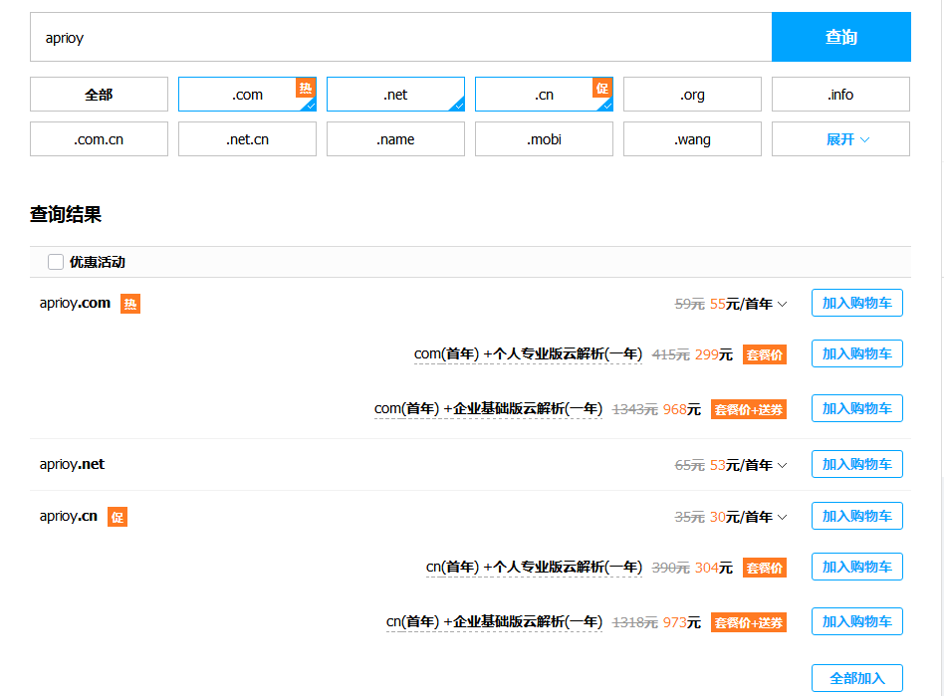Click the 全部加入 button
The height and width of the screenshot is (696, 944).
tap(856, 678)
